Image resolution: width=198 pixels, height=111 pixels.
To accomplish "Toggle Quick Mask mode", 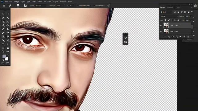I will pyautogui.click(x=3, y=63).
